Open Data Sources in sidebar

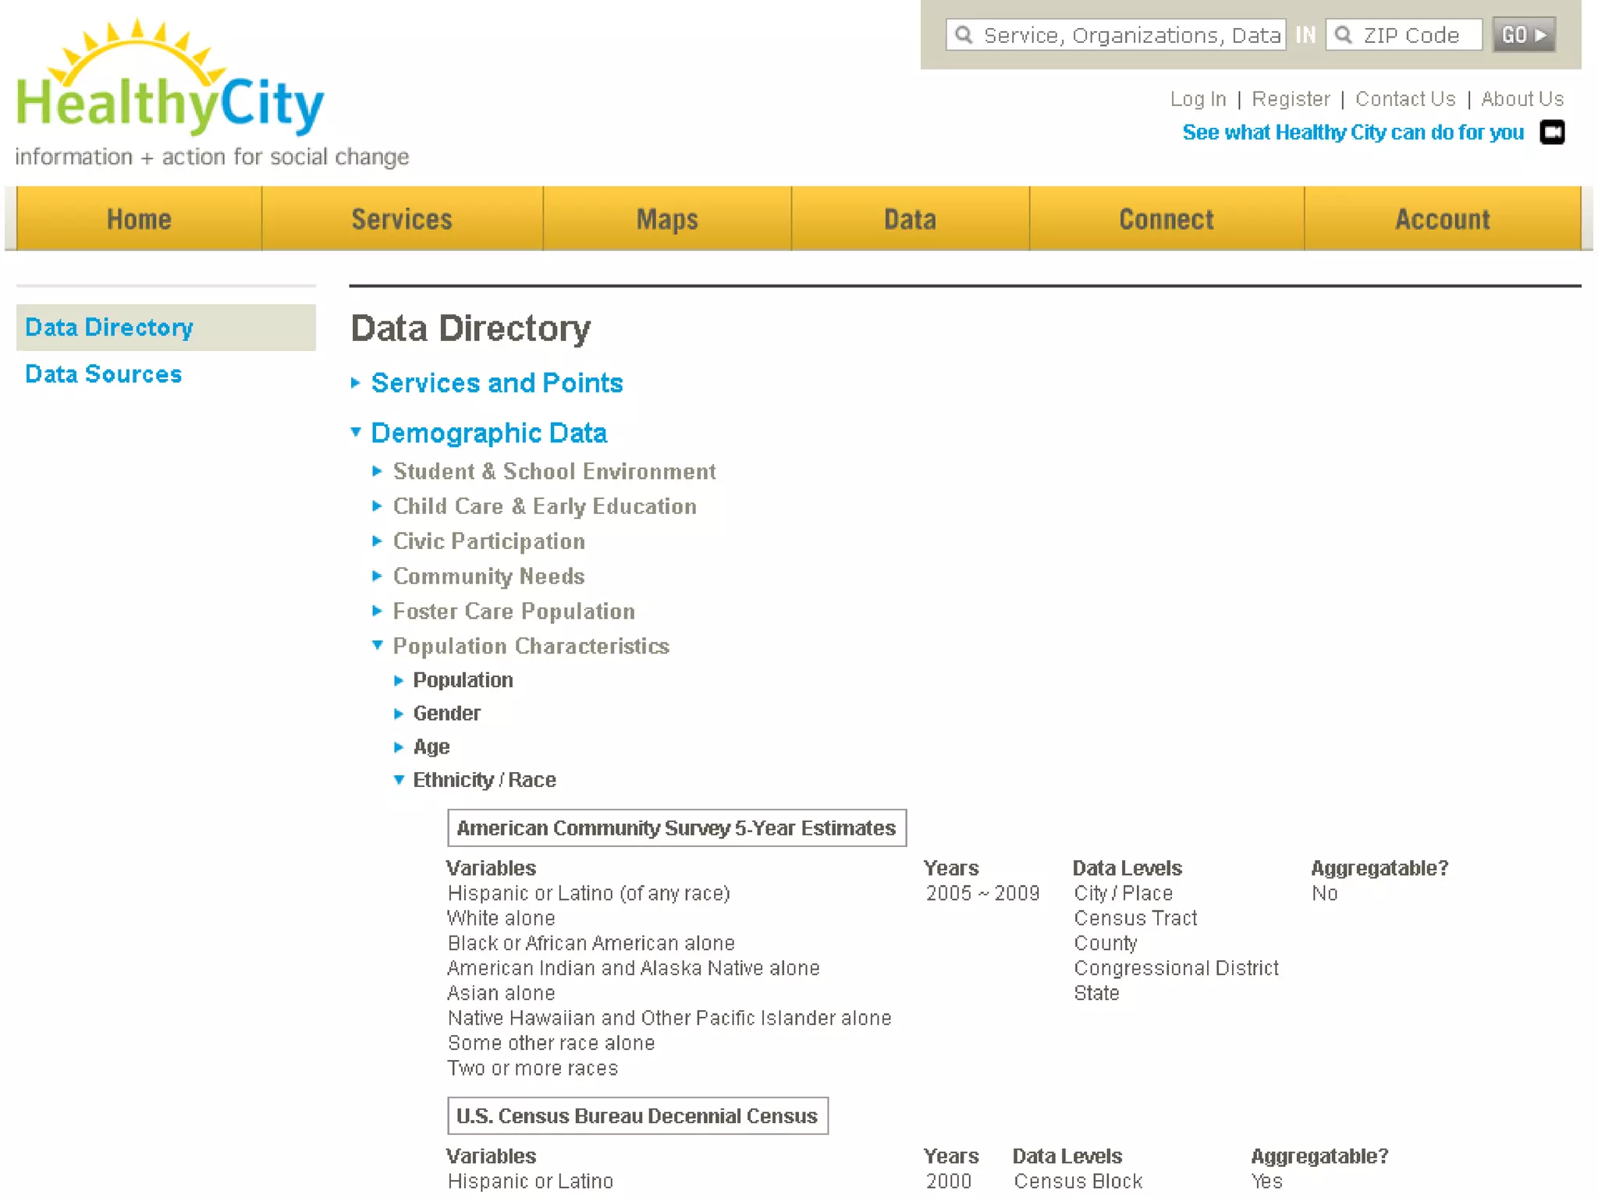[x=104, y=374]
